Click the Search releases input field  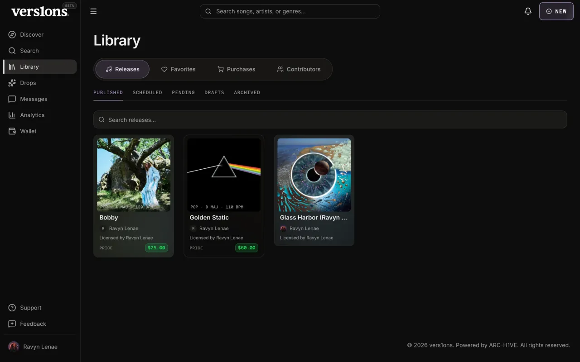(330, 119)
